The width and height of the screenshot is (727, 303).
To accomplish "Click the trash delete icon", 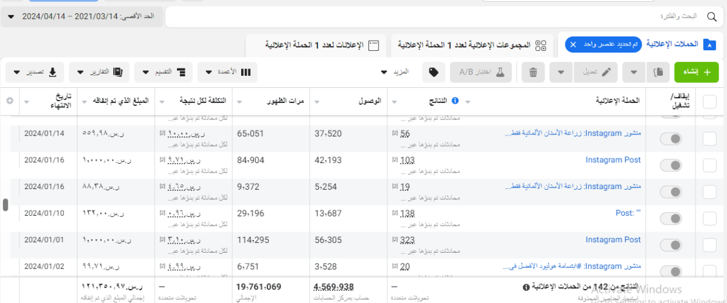I will tap(533, 72).
